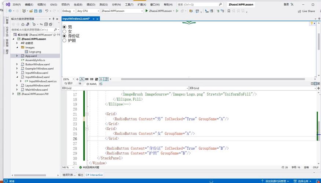Screen dimensions: 321x183
Task: Click the Navigate Backward toolbar icon
Action: (x=10, y=11)
